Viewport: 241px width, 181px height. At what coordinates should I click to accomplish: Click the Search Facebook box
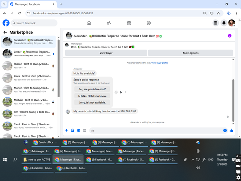(34, 23)
